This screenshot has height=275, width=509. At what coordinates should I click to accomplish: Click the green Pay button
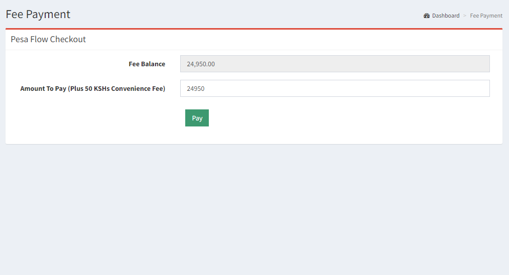(x=197, y=118)
